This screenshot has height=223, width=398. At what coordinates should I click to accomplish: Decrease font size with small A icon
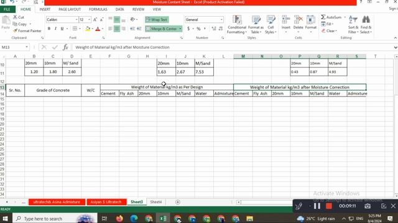(x=101, y=19)
